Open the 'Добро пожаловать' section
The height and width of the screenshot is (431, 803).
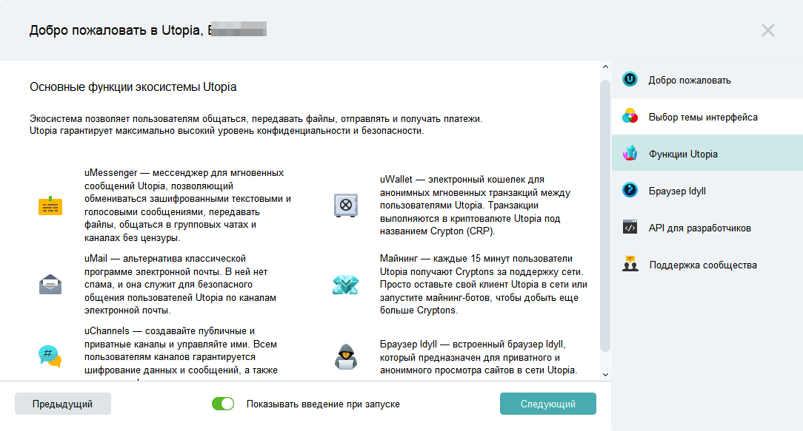tap(690, 80)
